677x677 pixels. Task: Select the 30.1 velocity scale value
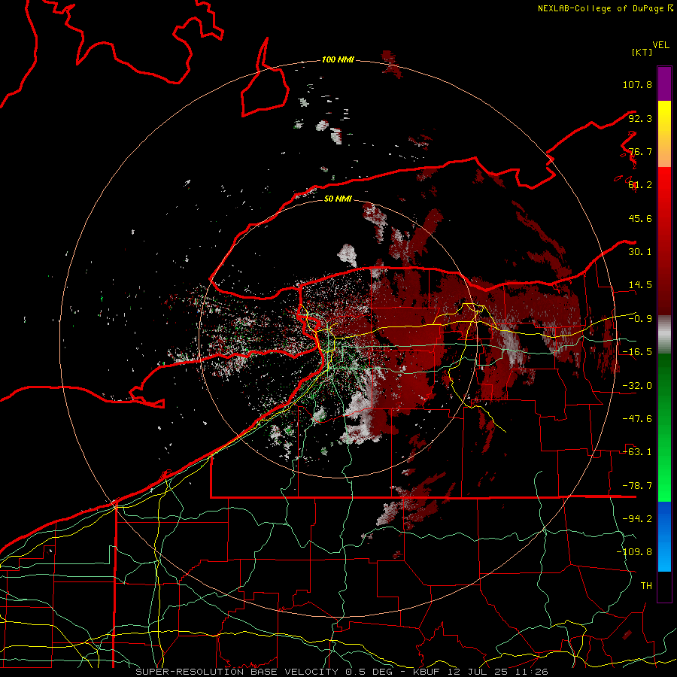tap(640, 252)
